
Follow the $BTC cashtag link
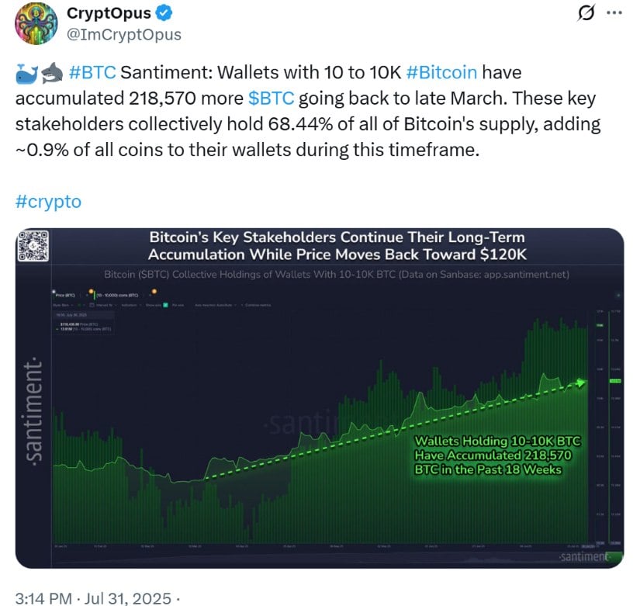271,98
